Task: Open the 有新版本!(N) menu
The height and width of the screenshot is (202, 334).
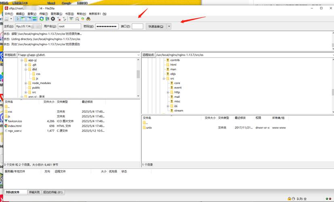Action: pyautogui.click(x=98, y=14)
